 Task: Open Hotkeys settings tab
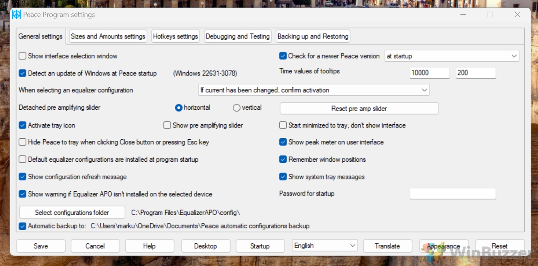[x=176, y=36]
